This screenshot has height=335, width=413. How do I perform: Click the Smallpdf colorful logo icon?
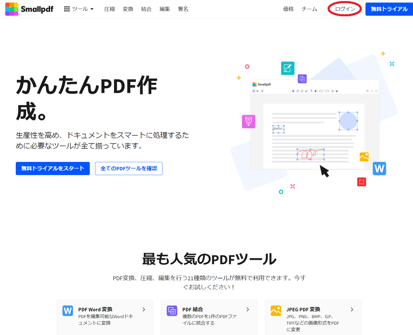click(12, 9)
